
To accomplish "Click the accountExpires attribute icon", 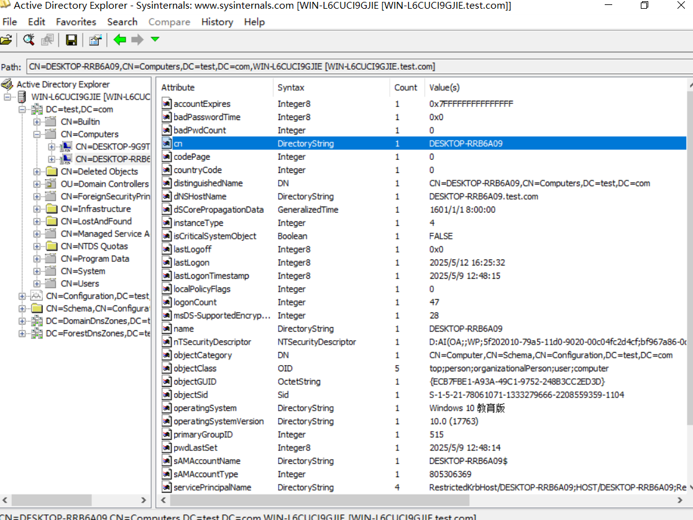I will (x=167, y=104).
